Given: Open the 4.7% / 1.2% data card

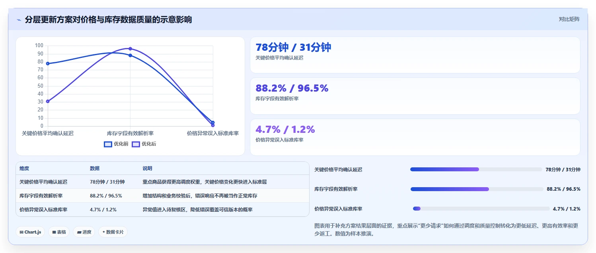Looking at the screenshot, I should [415, 137].
